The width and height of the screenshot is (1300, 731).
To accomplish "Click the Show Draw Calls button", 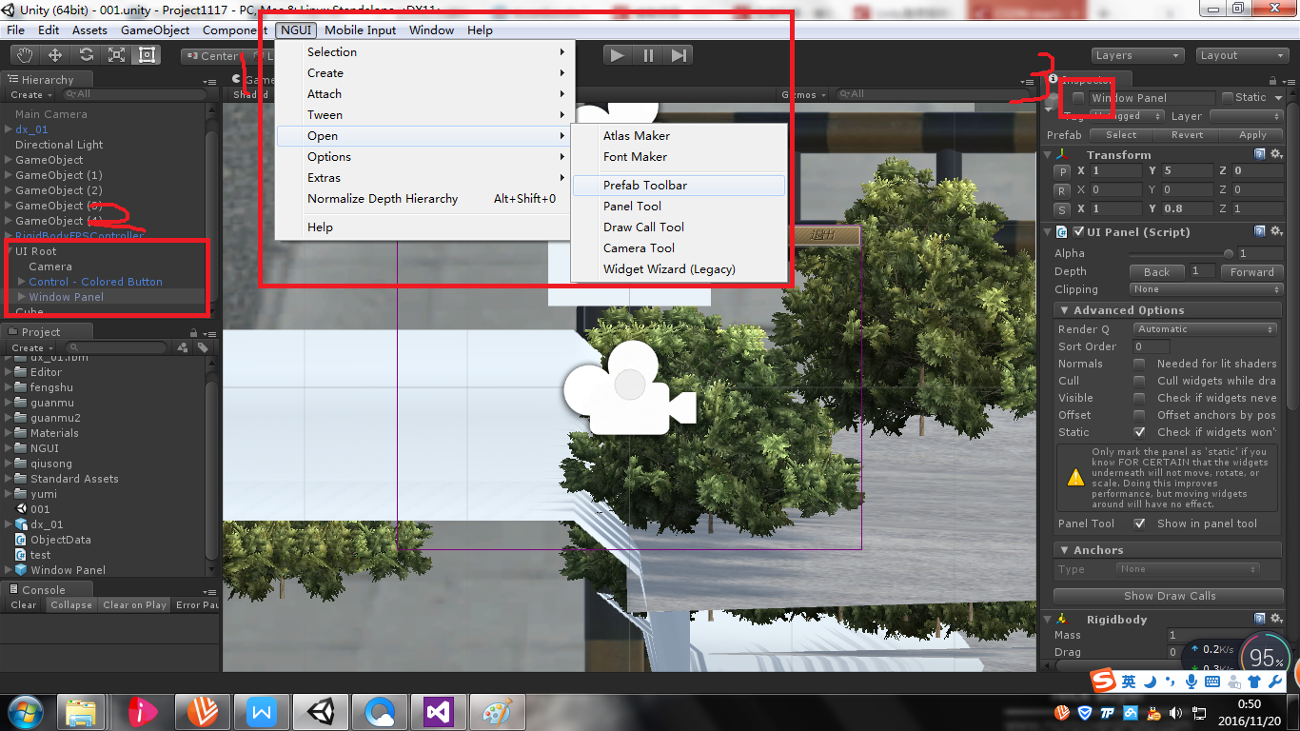I will [1170, 596].
